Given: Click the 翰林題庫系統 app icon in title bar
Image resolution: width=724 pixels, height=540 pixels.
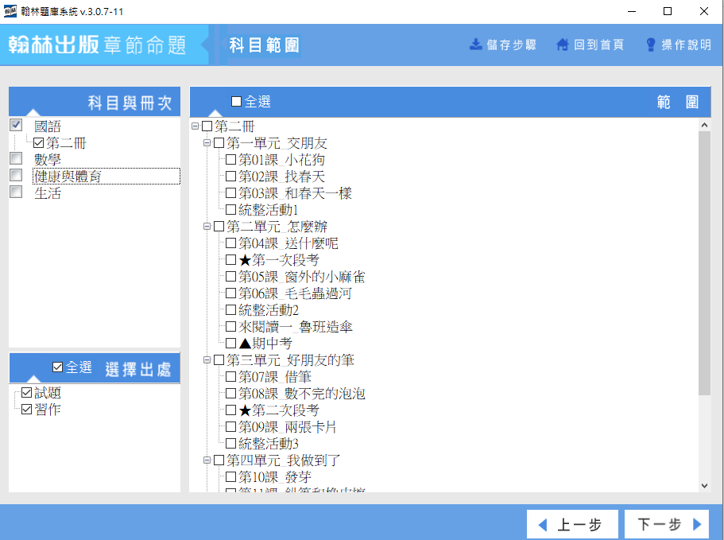Looking at the screenshot, I should 10,12.
